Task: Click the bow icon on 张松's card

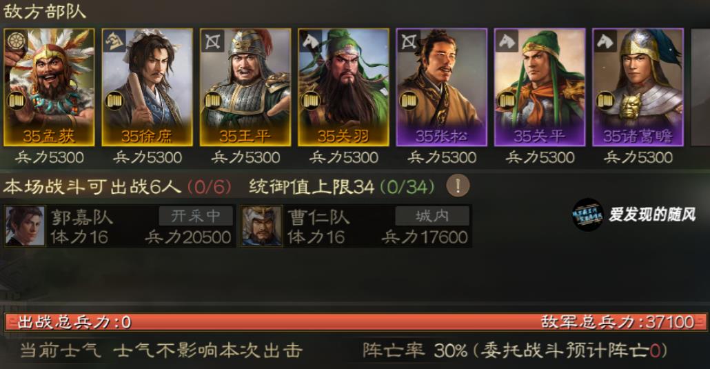Action: click(409, 41)
